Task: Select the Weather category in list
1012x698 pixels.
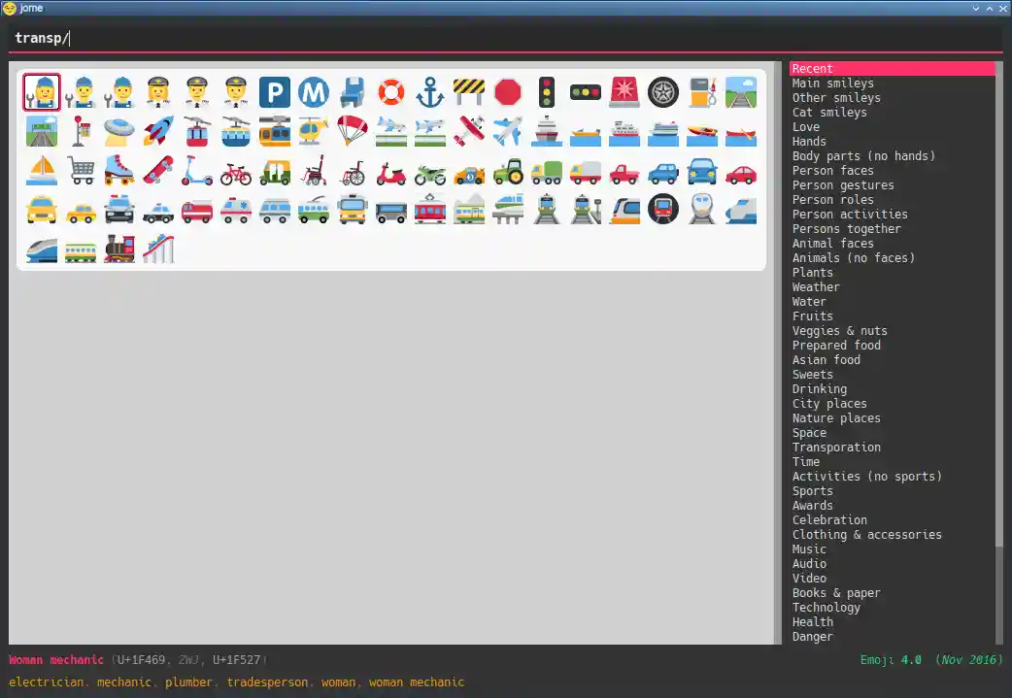Action: (x=816, y=287)
